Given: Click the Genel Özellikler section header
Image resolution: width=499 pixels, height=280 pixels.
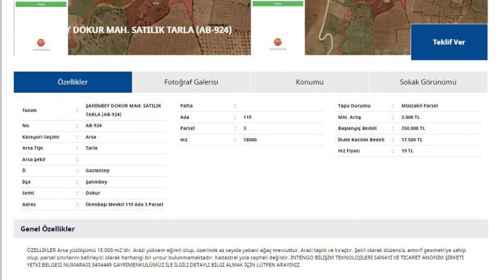Looking at the screenshot, I should (251, 229).
